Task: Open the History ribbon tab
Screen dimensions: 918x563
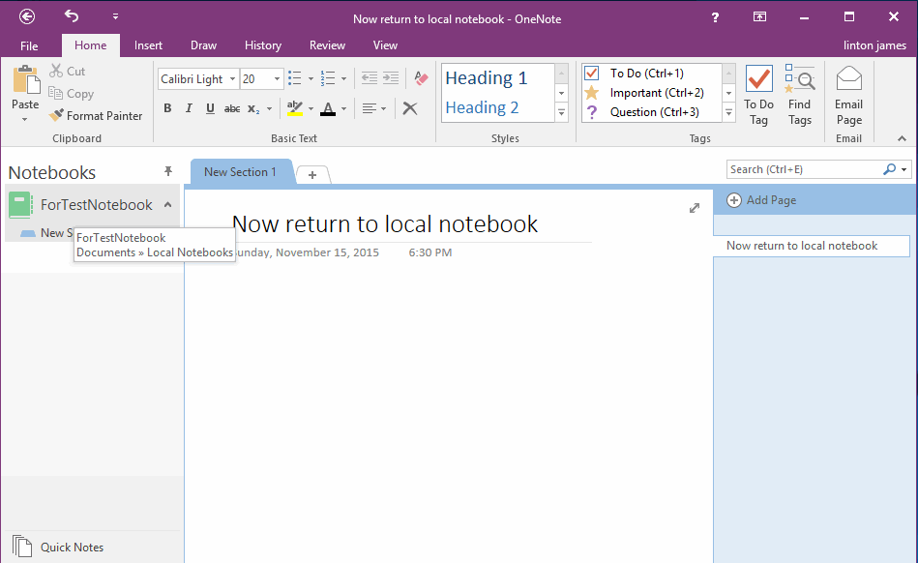Action: (263, 45)
